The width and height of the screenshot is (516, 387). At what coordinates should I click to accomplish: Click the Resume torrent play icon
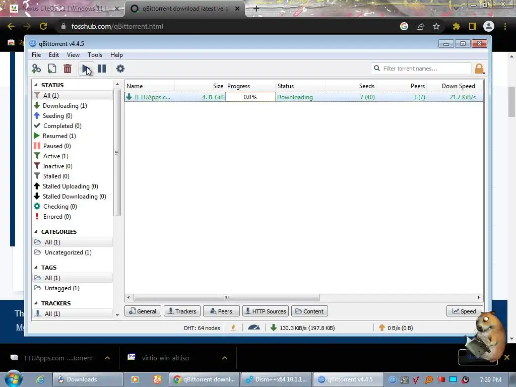pos(86,69)
